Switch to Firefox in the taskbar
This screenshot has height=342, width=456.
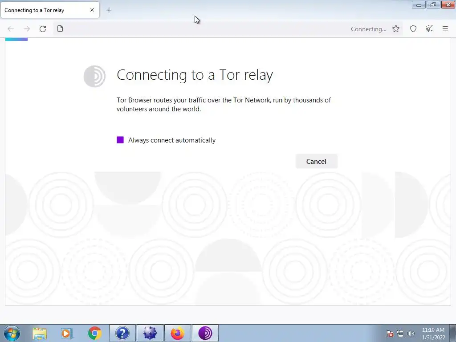coord(177,334)
